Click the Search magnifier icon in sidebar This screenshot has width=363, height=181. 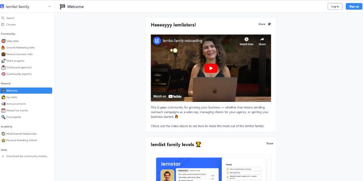coord(3,18)
